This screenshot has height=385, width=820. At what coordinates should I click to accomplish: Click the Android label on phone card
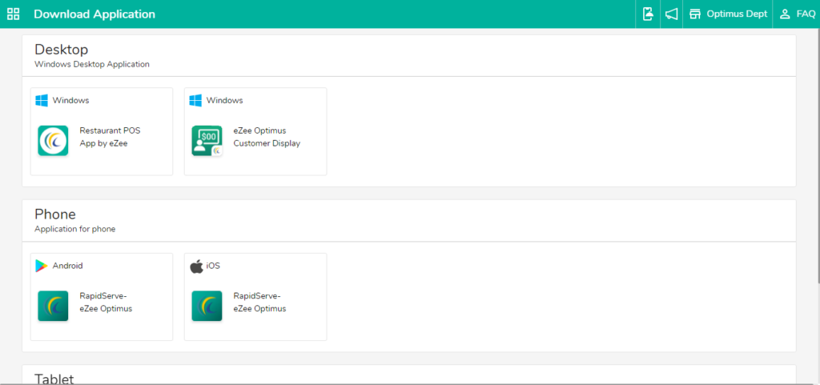[x=67, y=266]
